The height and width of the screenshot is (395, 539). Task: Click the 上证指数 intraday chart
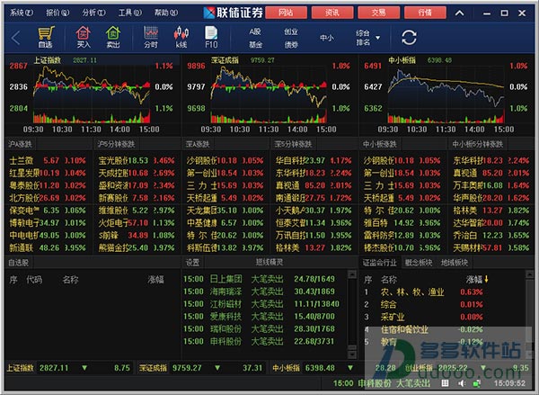92,94
